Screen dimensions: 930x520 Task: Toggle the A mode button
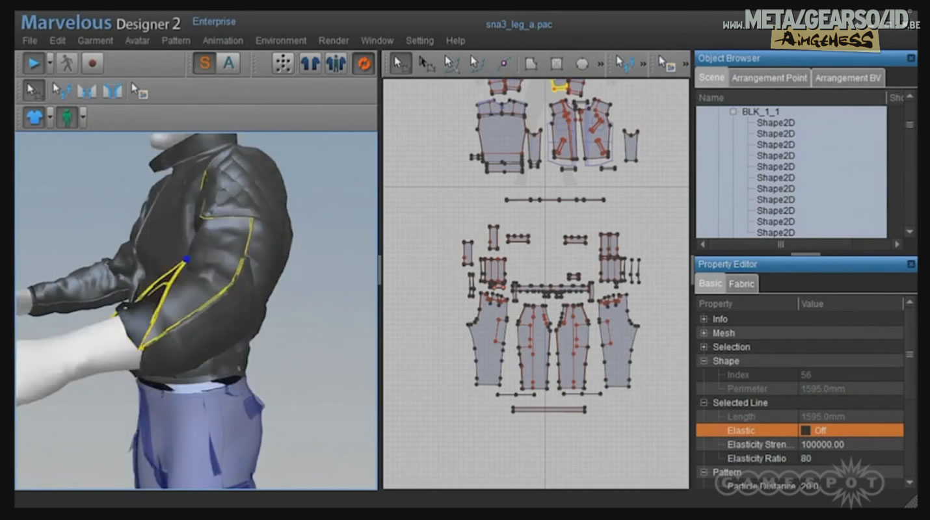pos(228,64)
